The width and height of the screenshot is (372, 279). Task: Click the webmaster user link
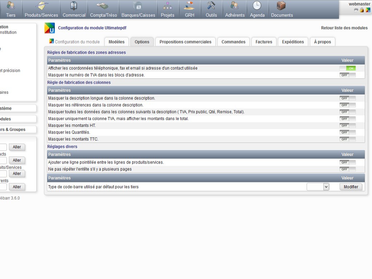point(359,4)
